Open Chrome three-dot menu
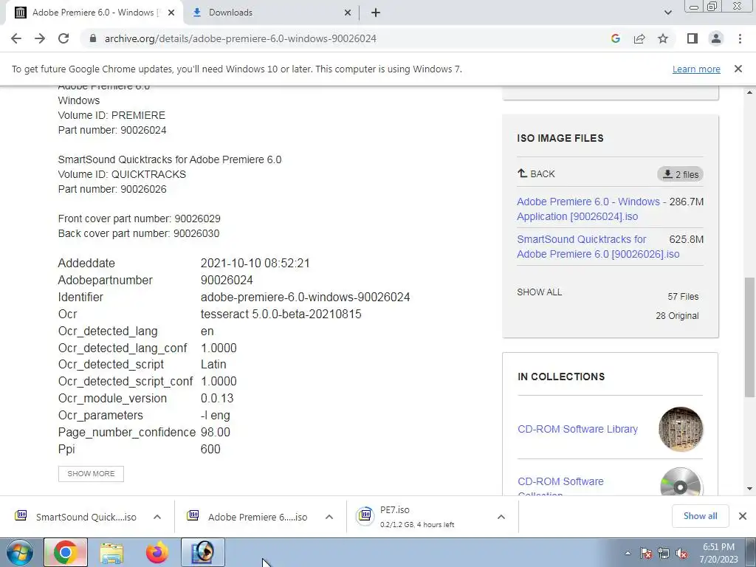The image size is (756, 567). [740, 38]
